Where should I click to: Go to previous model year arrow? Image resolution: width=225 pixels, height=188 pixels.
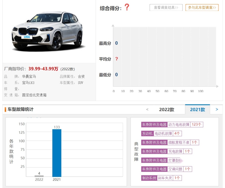tap(147, 110)
